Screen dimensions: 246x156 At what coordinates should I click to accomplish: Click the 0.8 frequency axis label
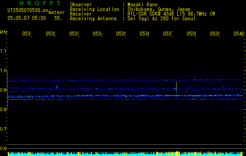pos(3,110)
